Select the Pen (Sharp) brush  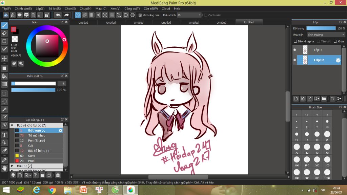tap(39, 140)
